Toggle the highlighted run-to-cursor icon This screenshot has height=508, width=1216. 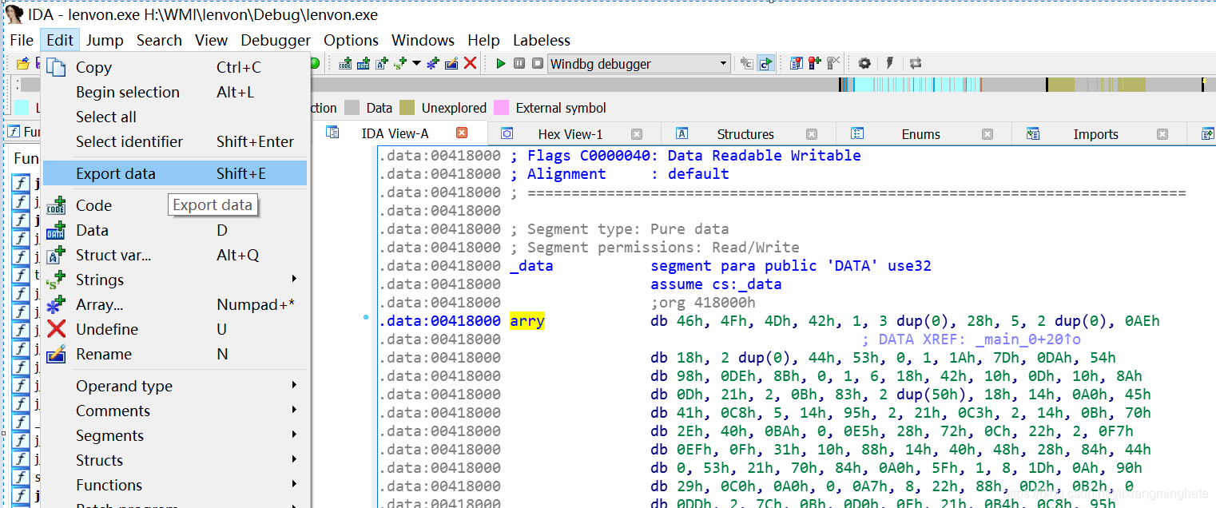point(766,63)
